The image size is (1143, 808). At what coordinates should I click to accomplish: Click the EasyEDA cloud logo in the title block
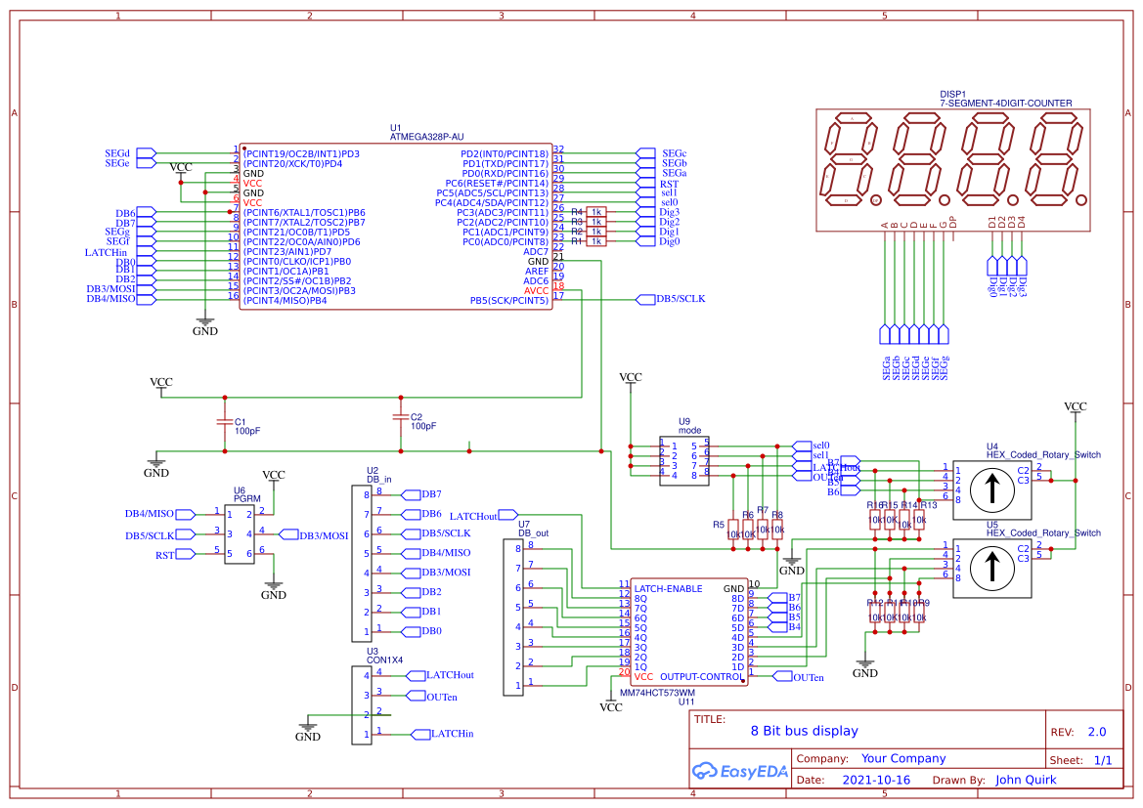704,771
